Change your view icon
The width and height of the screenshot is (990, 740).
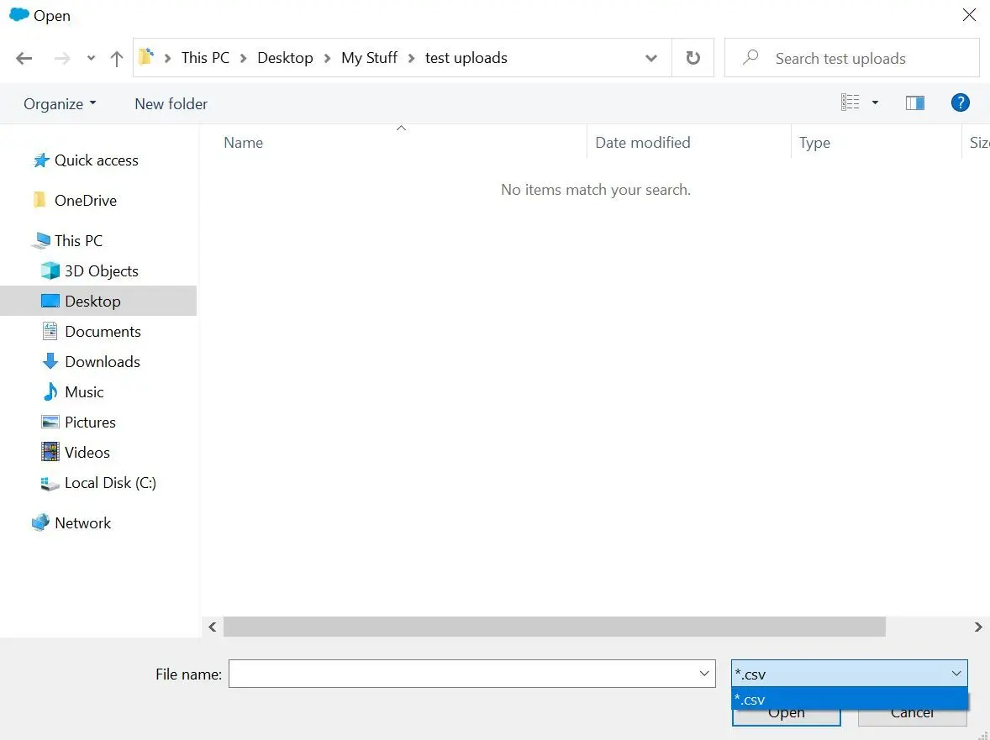click(850, 102)
